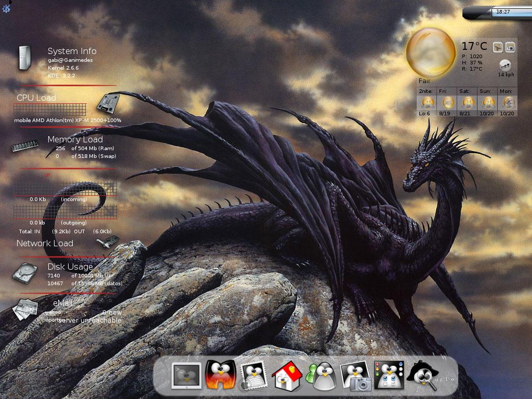Open the KDE menu gear icon
The image size is (532, 399).
click(6, 8)
